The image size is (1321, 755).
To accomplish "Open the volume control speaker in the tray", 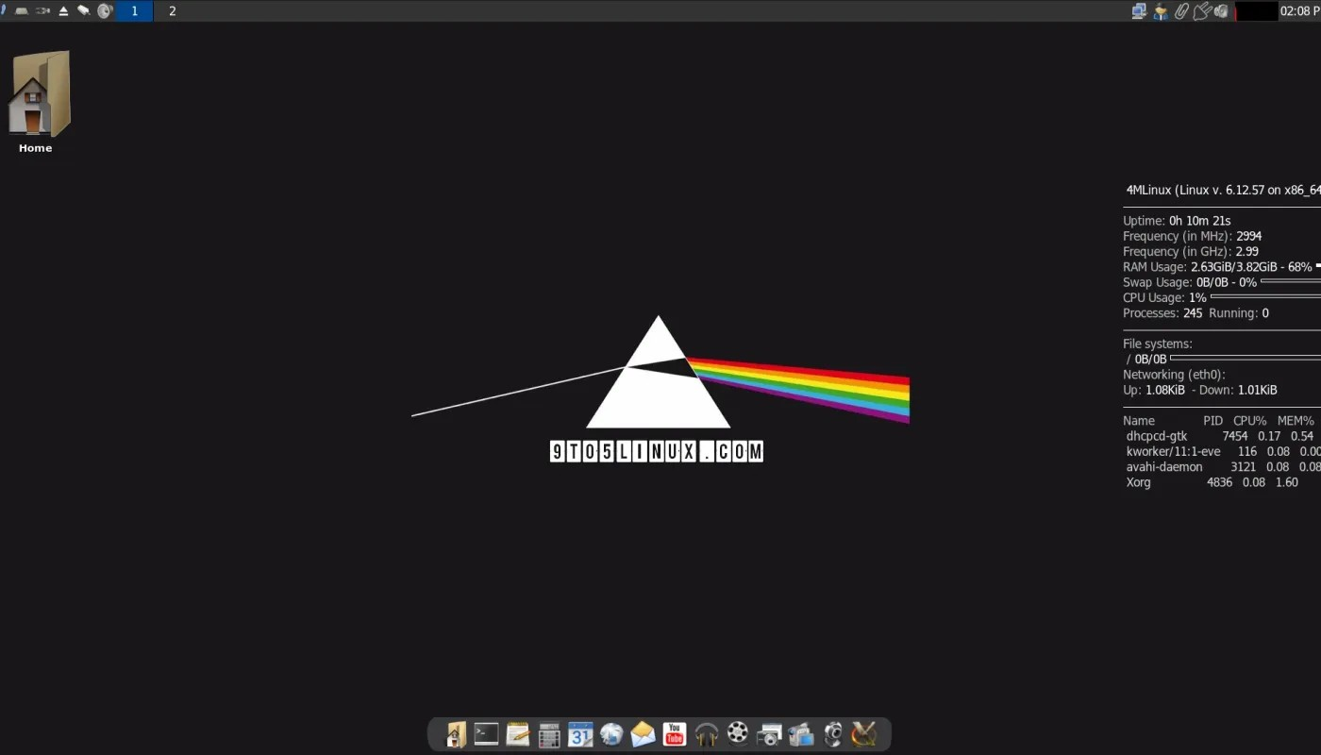I will click(x=1220, y=10).
